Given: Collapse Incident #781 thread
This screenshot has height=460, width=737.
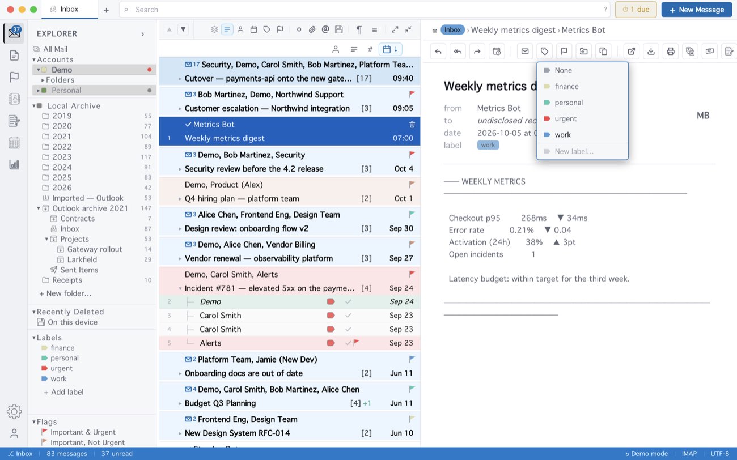Looking at the screenshot, I should 180,288.
